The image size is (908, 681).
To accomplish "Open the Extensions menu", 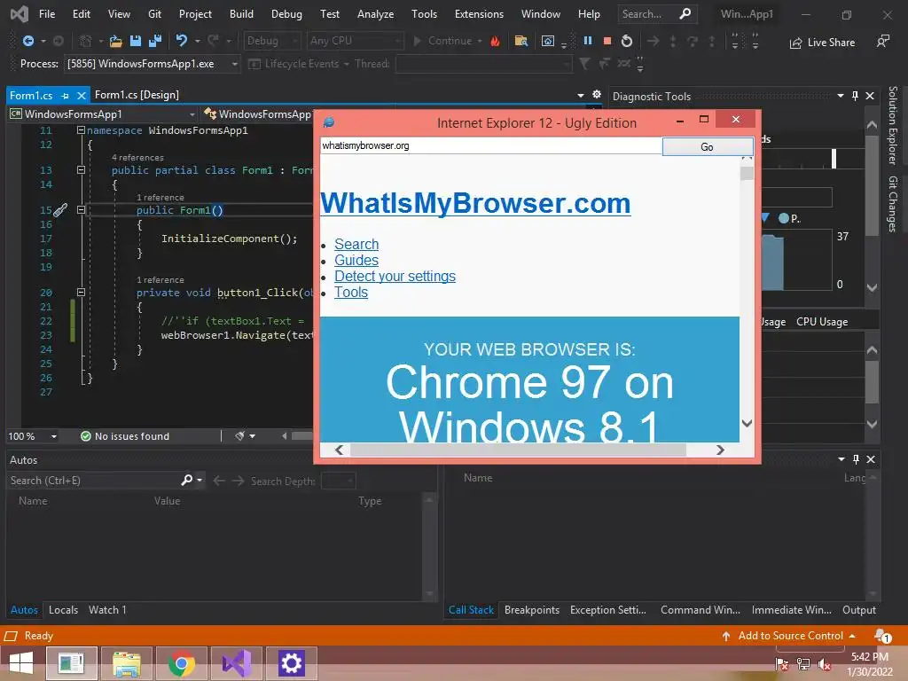I will click(x=479, y=14).
